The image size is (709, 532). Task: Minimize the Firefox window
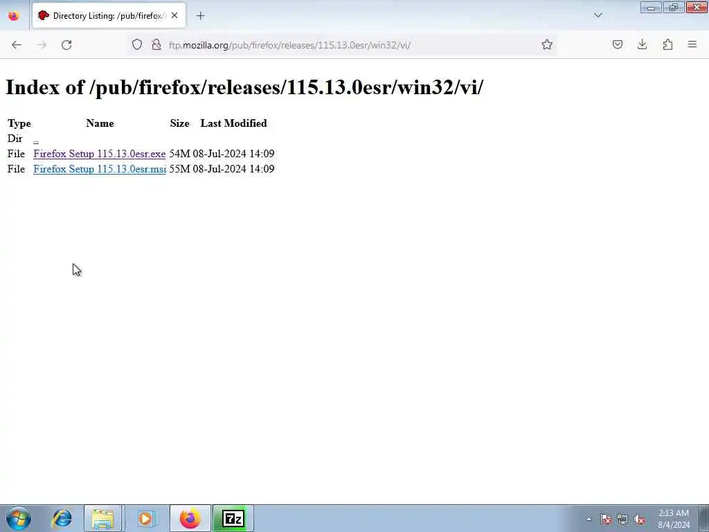pyautogui.click(x=651, y=7)
